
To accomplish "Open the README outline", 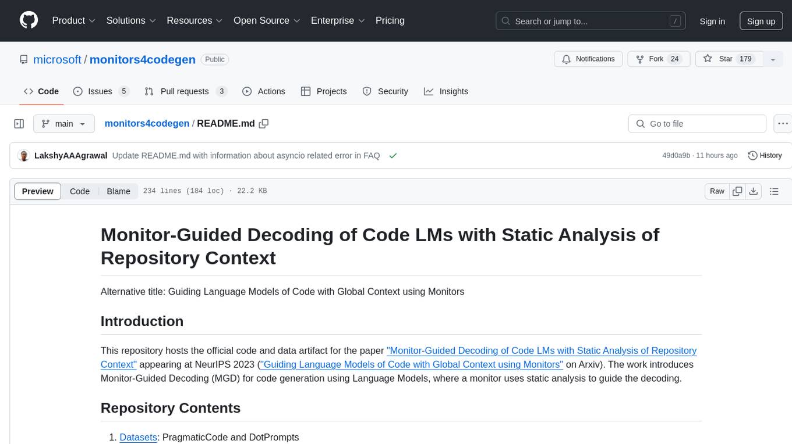I will coord(774,191).
